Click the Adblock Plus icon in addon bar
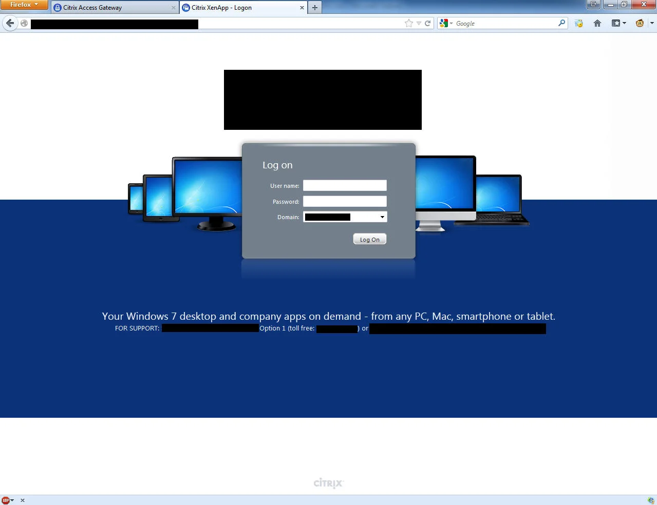657x505 pixels. pyautogui.click(x=6, y=500)
